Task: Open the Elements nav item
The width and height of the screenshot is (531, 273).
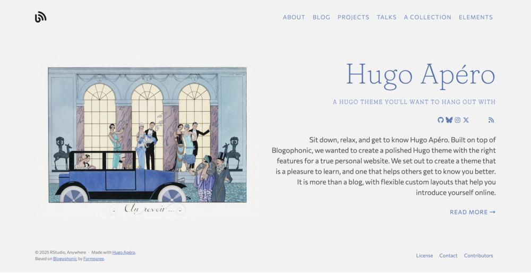Action: pos(476,18)
